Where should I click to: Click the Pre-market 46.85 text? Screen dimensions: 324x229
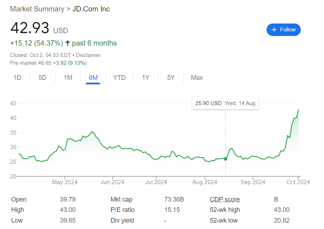tap(31, 63)
